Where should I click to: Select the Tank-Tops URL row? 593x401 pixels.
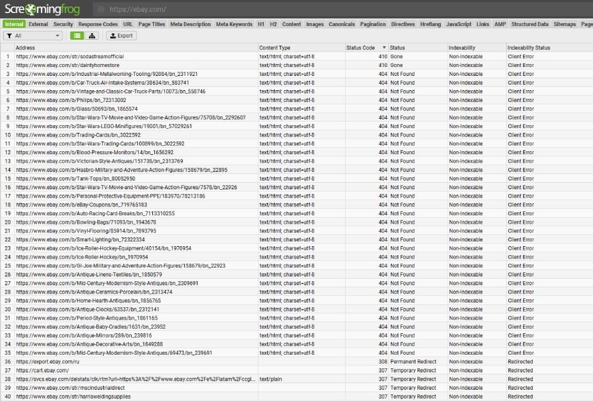point(76,179)
